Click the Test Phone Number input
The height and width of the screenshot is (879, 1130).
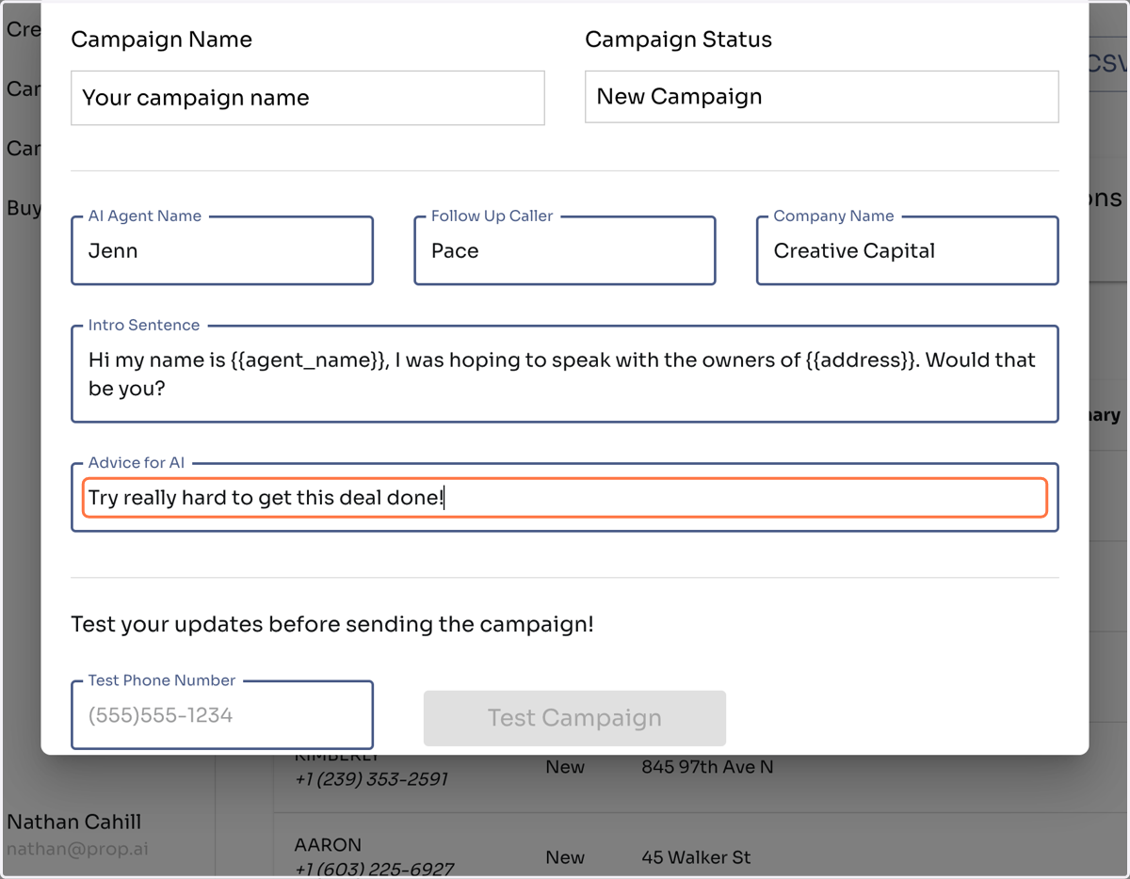222,715
